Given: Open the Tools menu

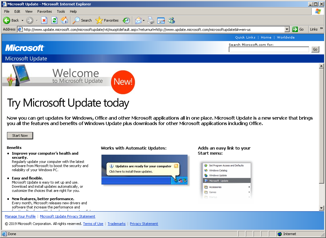Looking at the screenshot, I should (61, 11).
